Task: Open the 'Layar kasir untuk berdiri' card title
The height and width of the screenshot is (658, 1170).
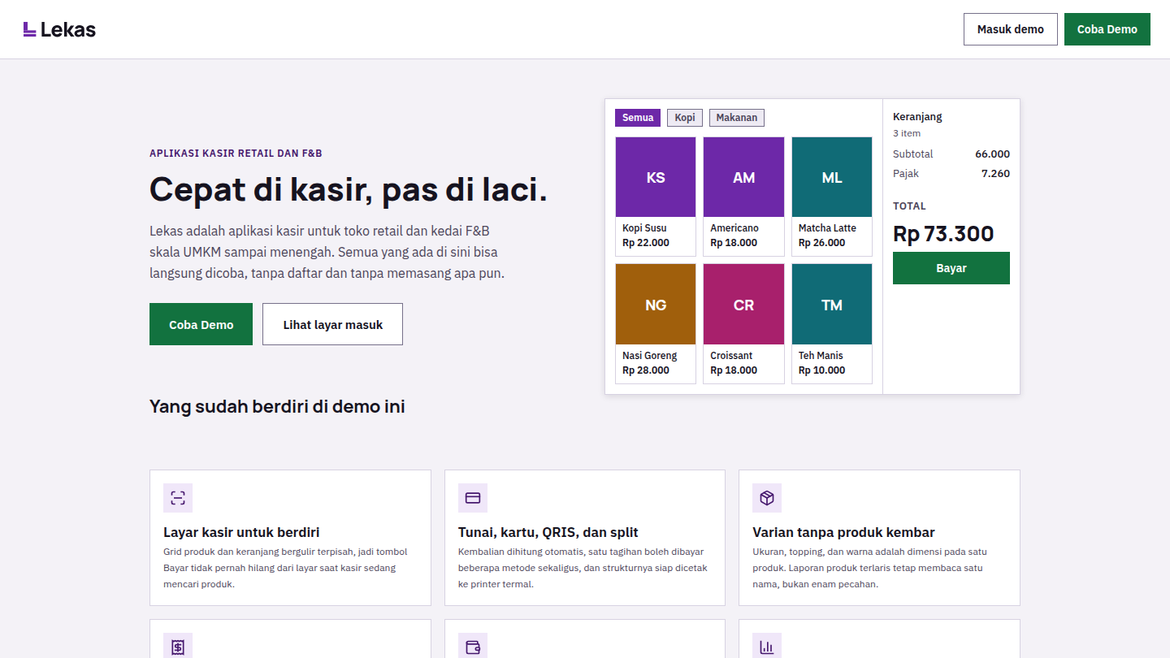Action: coord(241,533)
